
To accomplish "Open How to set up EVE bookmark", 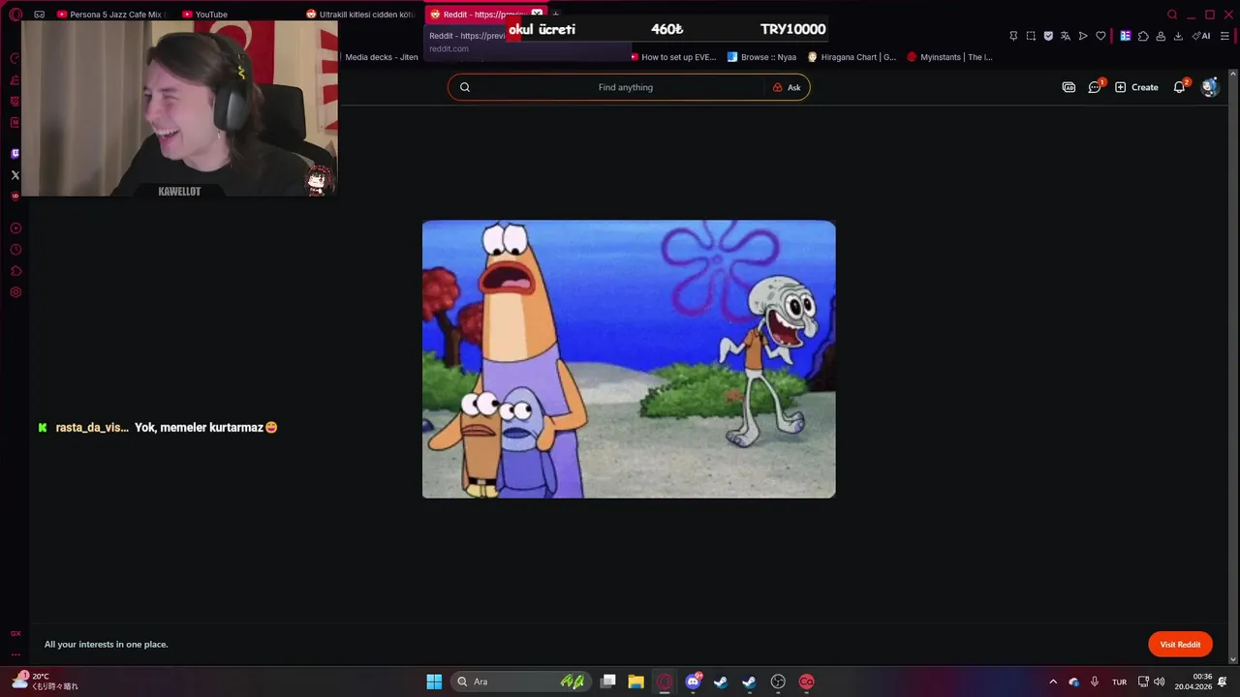I will pos(672,57).
